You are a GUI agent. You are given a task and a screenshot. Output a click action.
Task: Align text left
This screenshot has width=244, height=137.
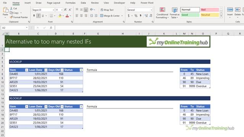(77, 16)
